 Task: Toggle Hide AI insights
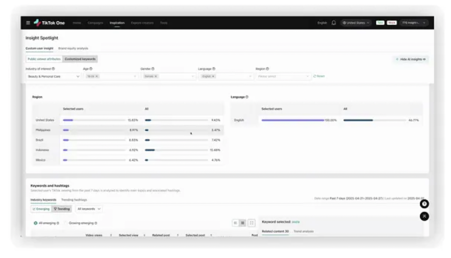pos(411,59)
